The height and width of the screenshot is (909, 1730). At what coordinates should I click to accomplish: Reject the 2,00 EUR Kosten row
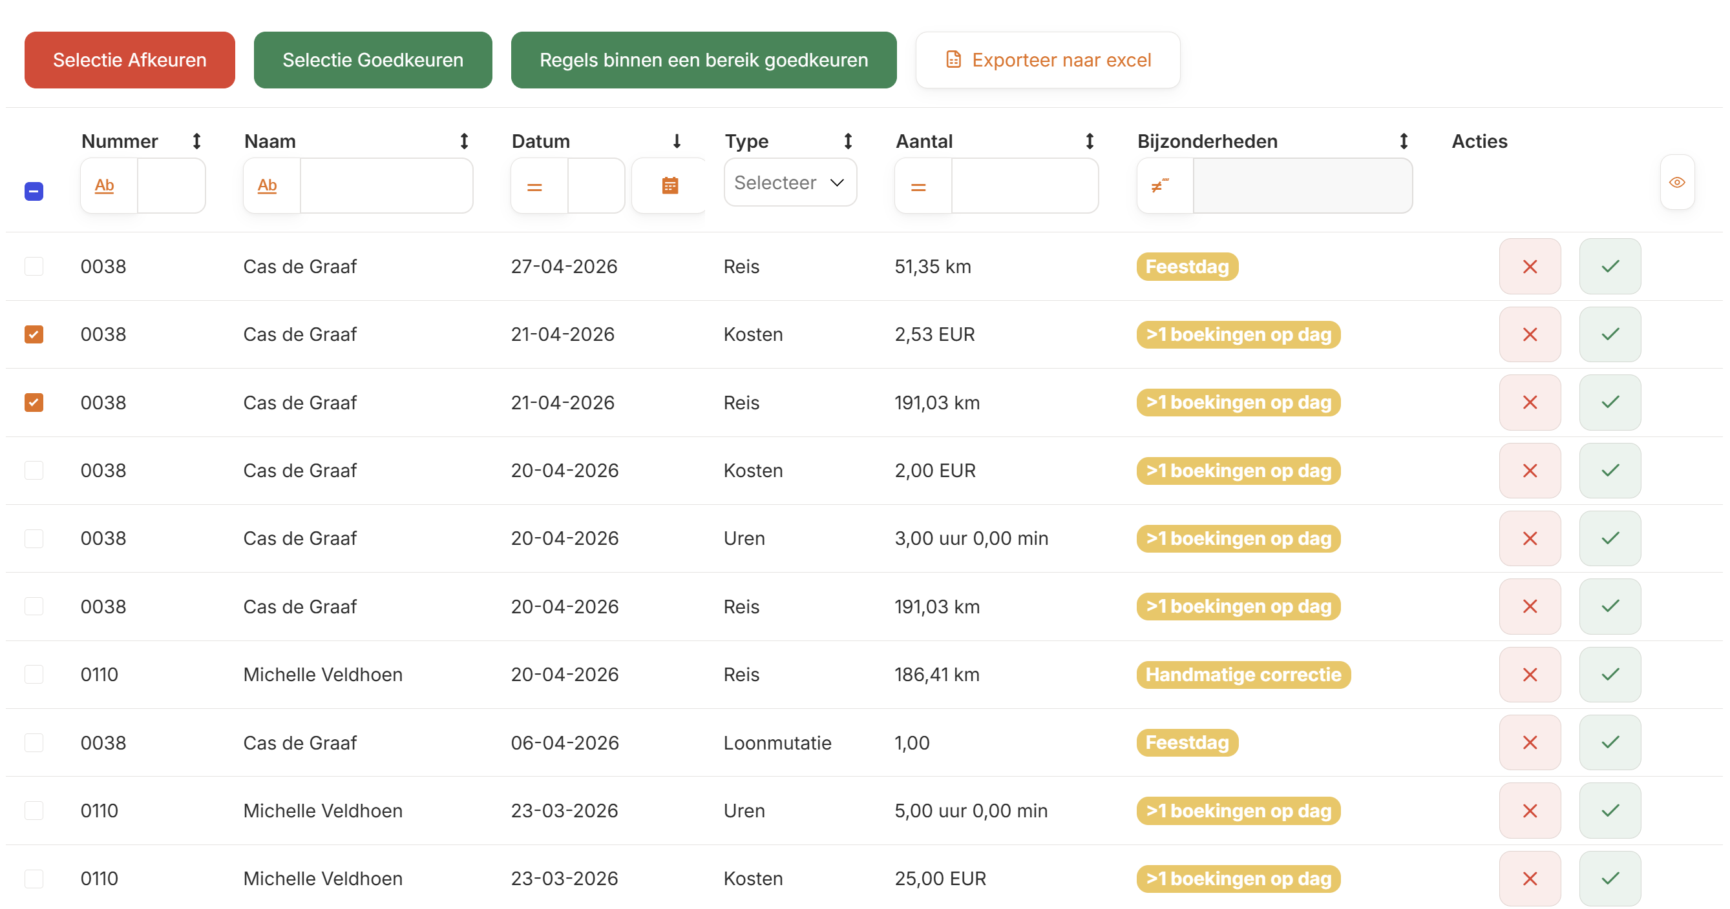point(1529,470)
